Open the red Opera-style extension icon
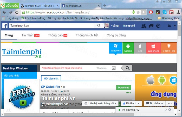The image size is (182, 117). point(151,12)
